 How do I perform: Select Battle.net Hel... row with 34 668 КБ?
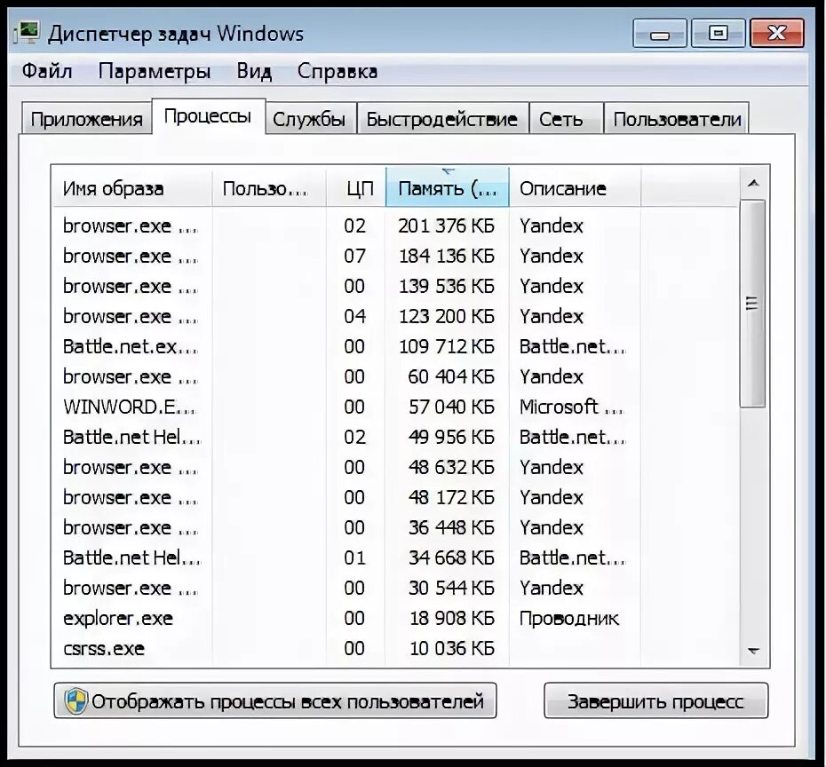coord(395,557)
